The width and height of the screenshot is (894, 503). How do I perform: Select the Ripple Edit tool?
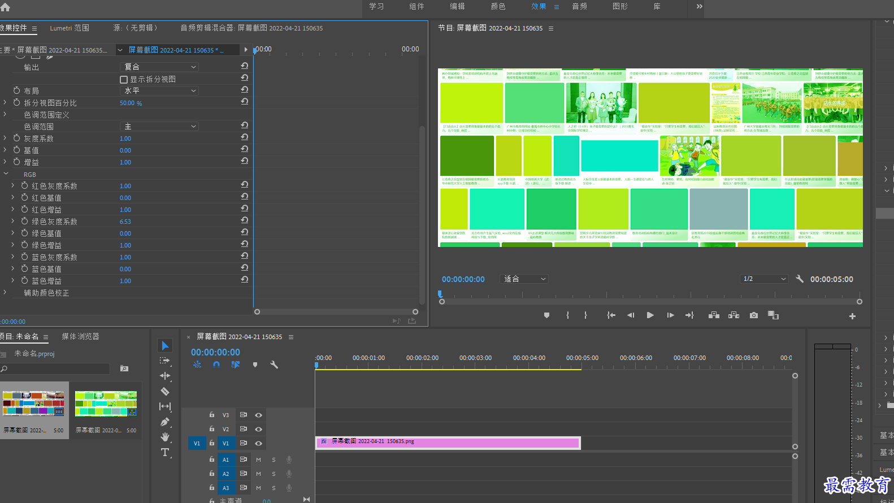tap(165, 376)
